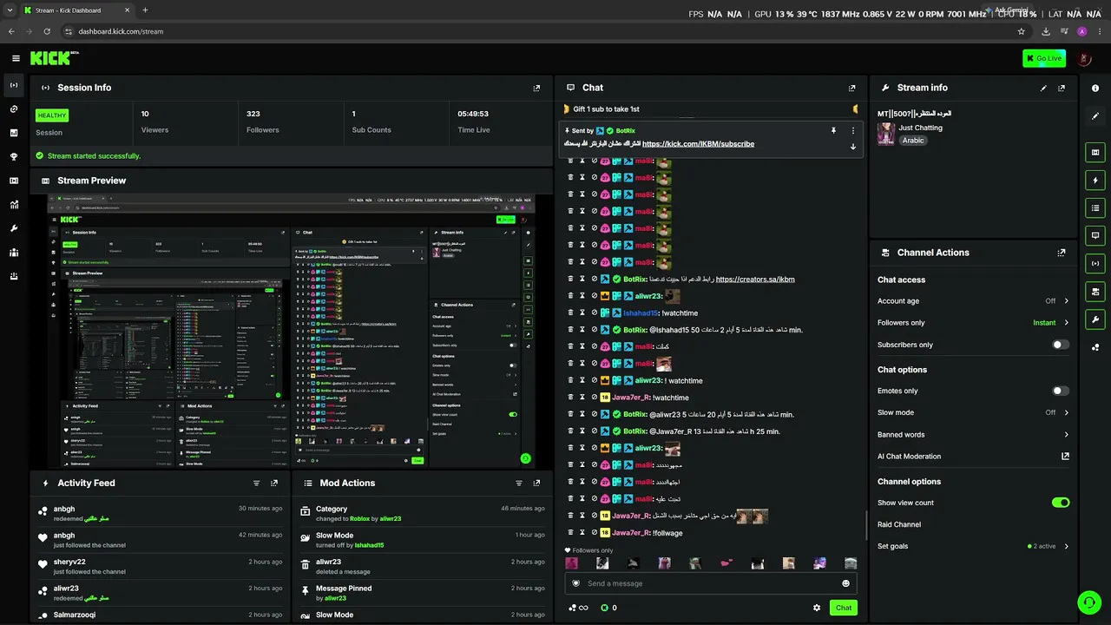Image resolution: width=1111 pixels, height=625 pixels.
Task: Click the pencil edit icon in right sidebar
Action: coord(1095,116)
